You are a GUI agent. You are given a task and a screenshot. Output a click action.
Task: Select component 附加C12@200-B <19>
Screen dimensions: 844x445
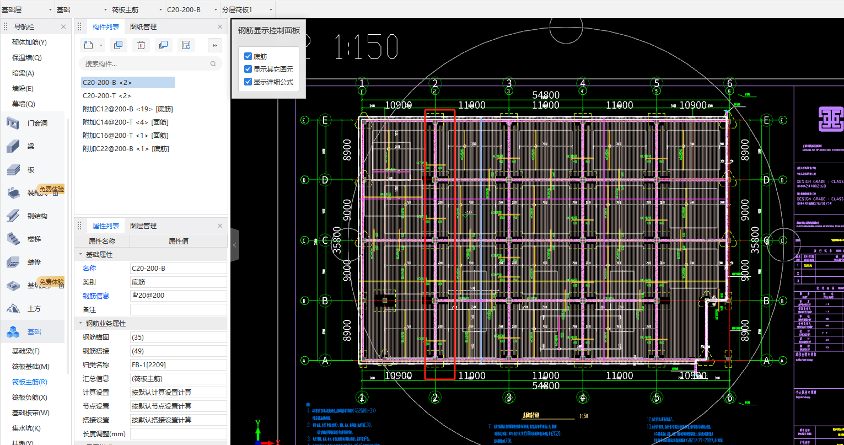click(x=127, y=109)
